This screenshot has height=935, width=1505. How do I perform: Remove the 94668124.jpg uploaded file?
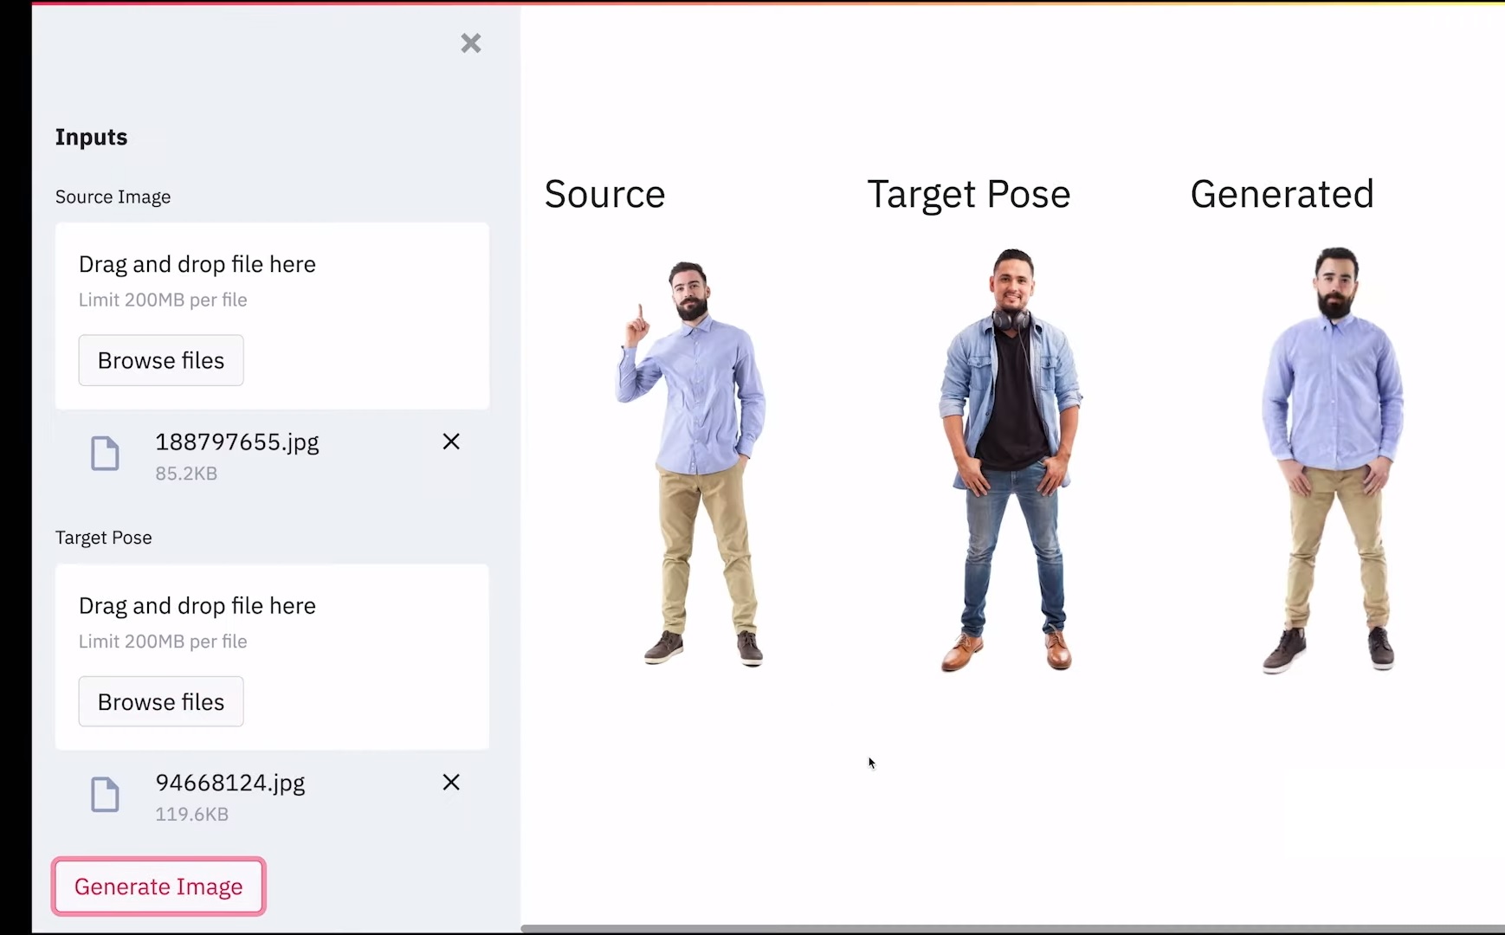click(x=451, y=783)
